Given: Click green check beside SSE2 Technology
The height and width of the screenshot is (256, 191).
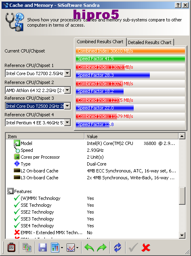Looking at the screenshot, I should (17, 212).
